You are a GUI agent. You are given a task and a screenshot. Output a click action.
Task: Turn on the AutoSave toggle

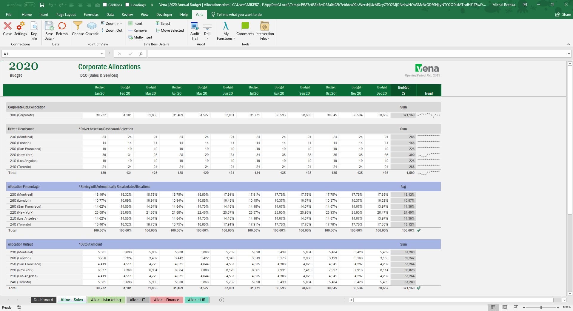tap(29, 5)
